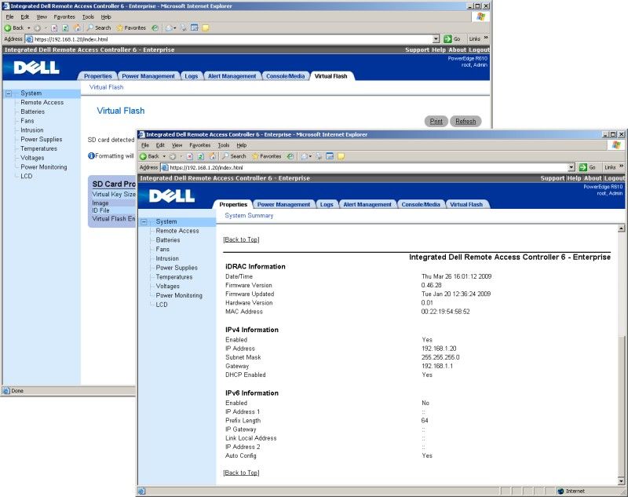Viewport: 628px width, 497px height.
Task: Open Back history dropdown in Virtual Flash window
Action: pyautogui.click(x=28, y=28)
